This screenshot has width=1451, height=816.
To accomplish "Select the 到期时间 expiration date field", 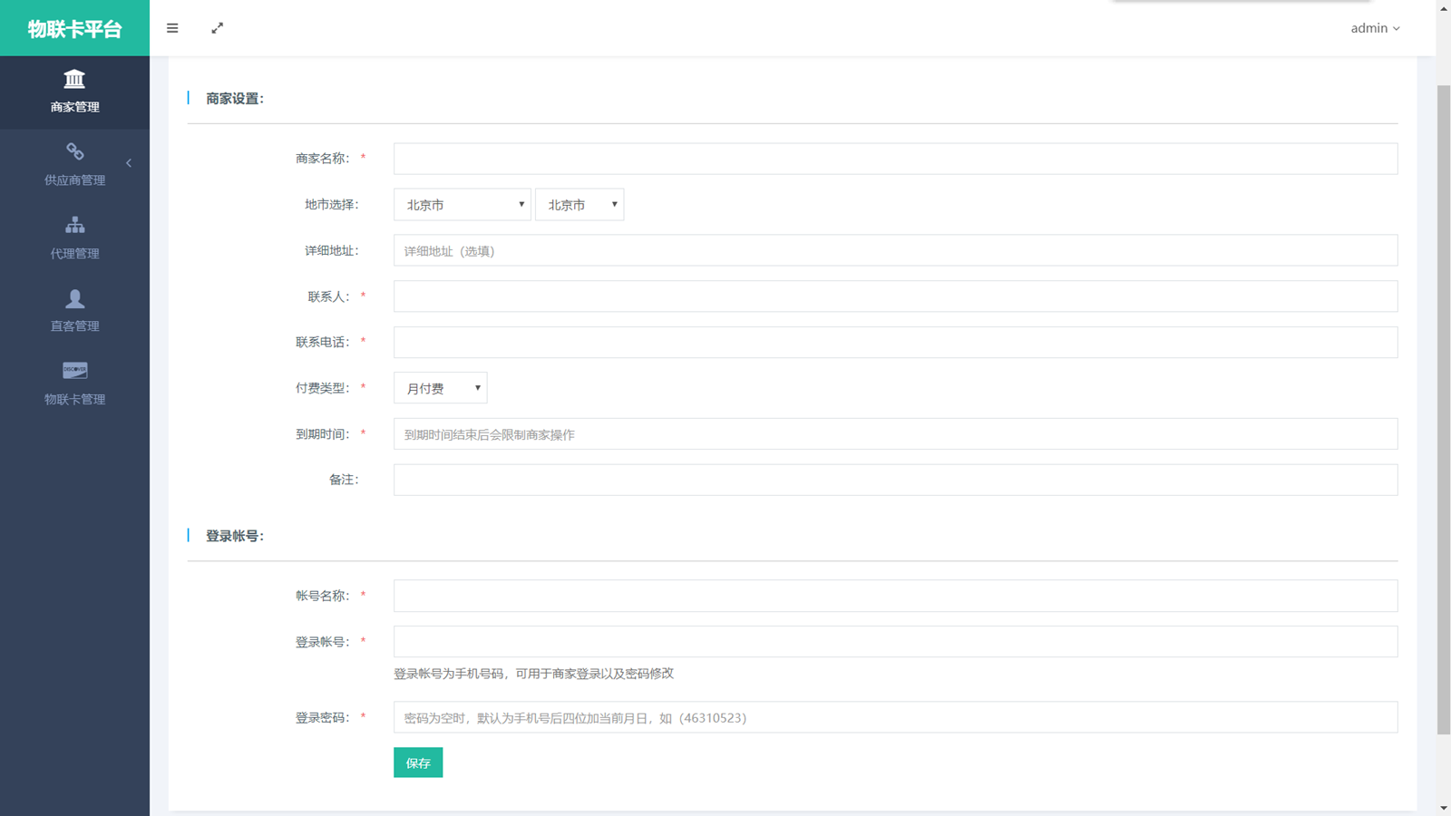I will (x=895, y=434).
